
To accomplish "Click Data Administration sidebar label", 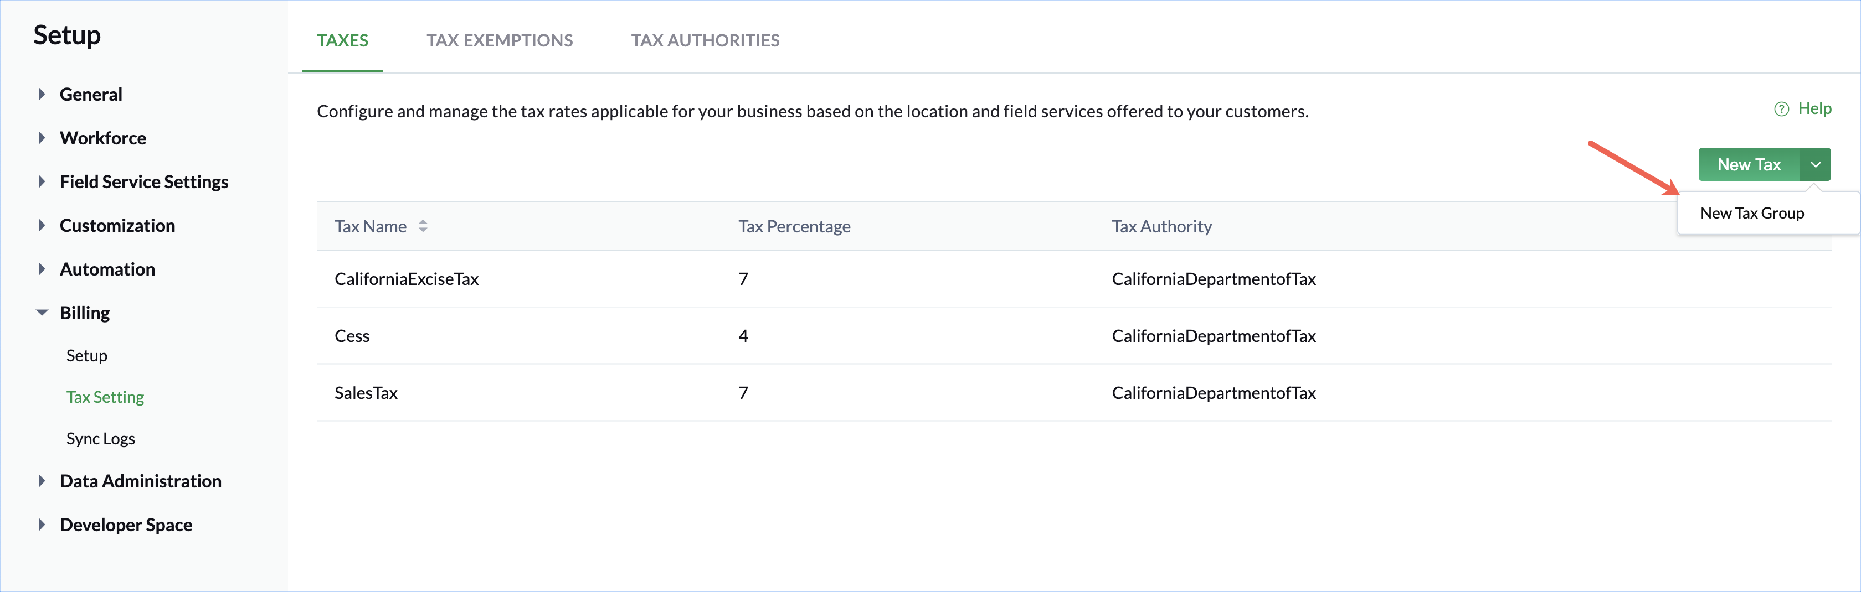I will pos(140,481).
